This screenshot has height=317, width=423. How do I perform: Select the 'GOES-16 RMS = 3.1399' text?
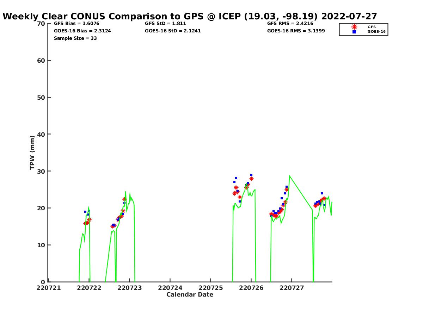(x=296, y=31)
